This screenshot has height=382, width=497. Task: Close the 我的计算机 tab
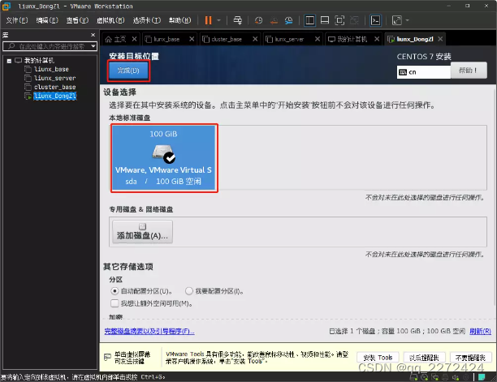click(377, 39)
